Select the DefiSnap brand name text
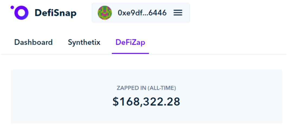 56,13
